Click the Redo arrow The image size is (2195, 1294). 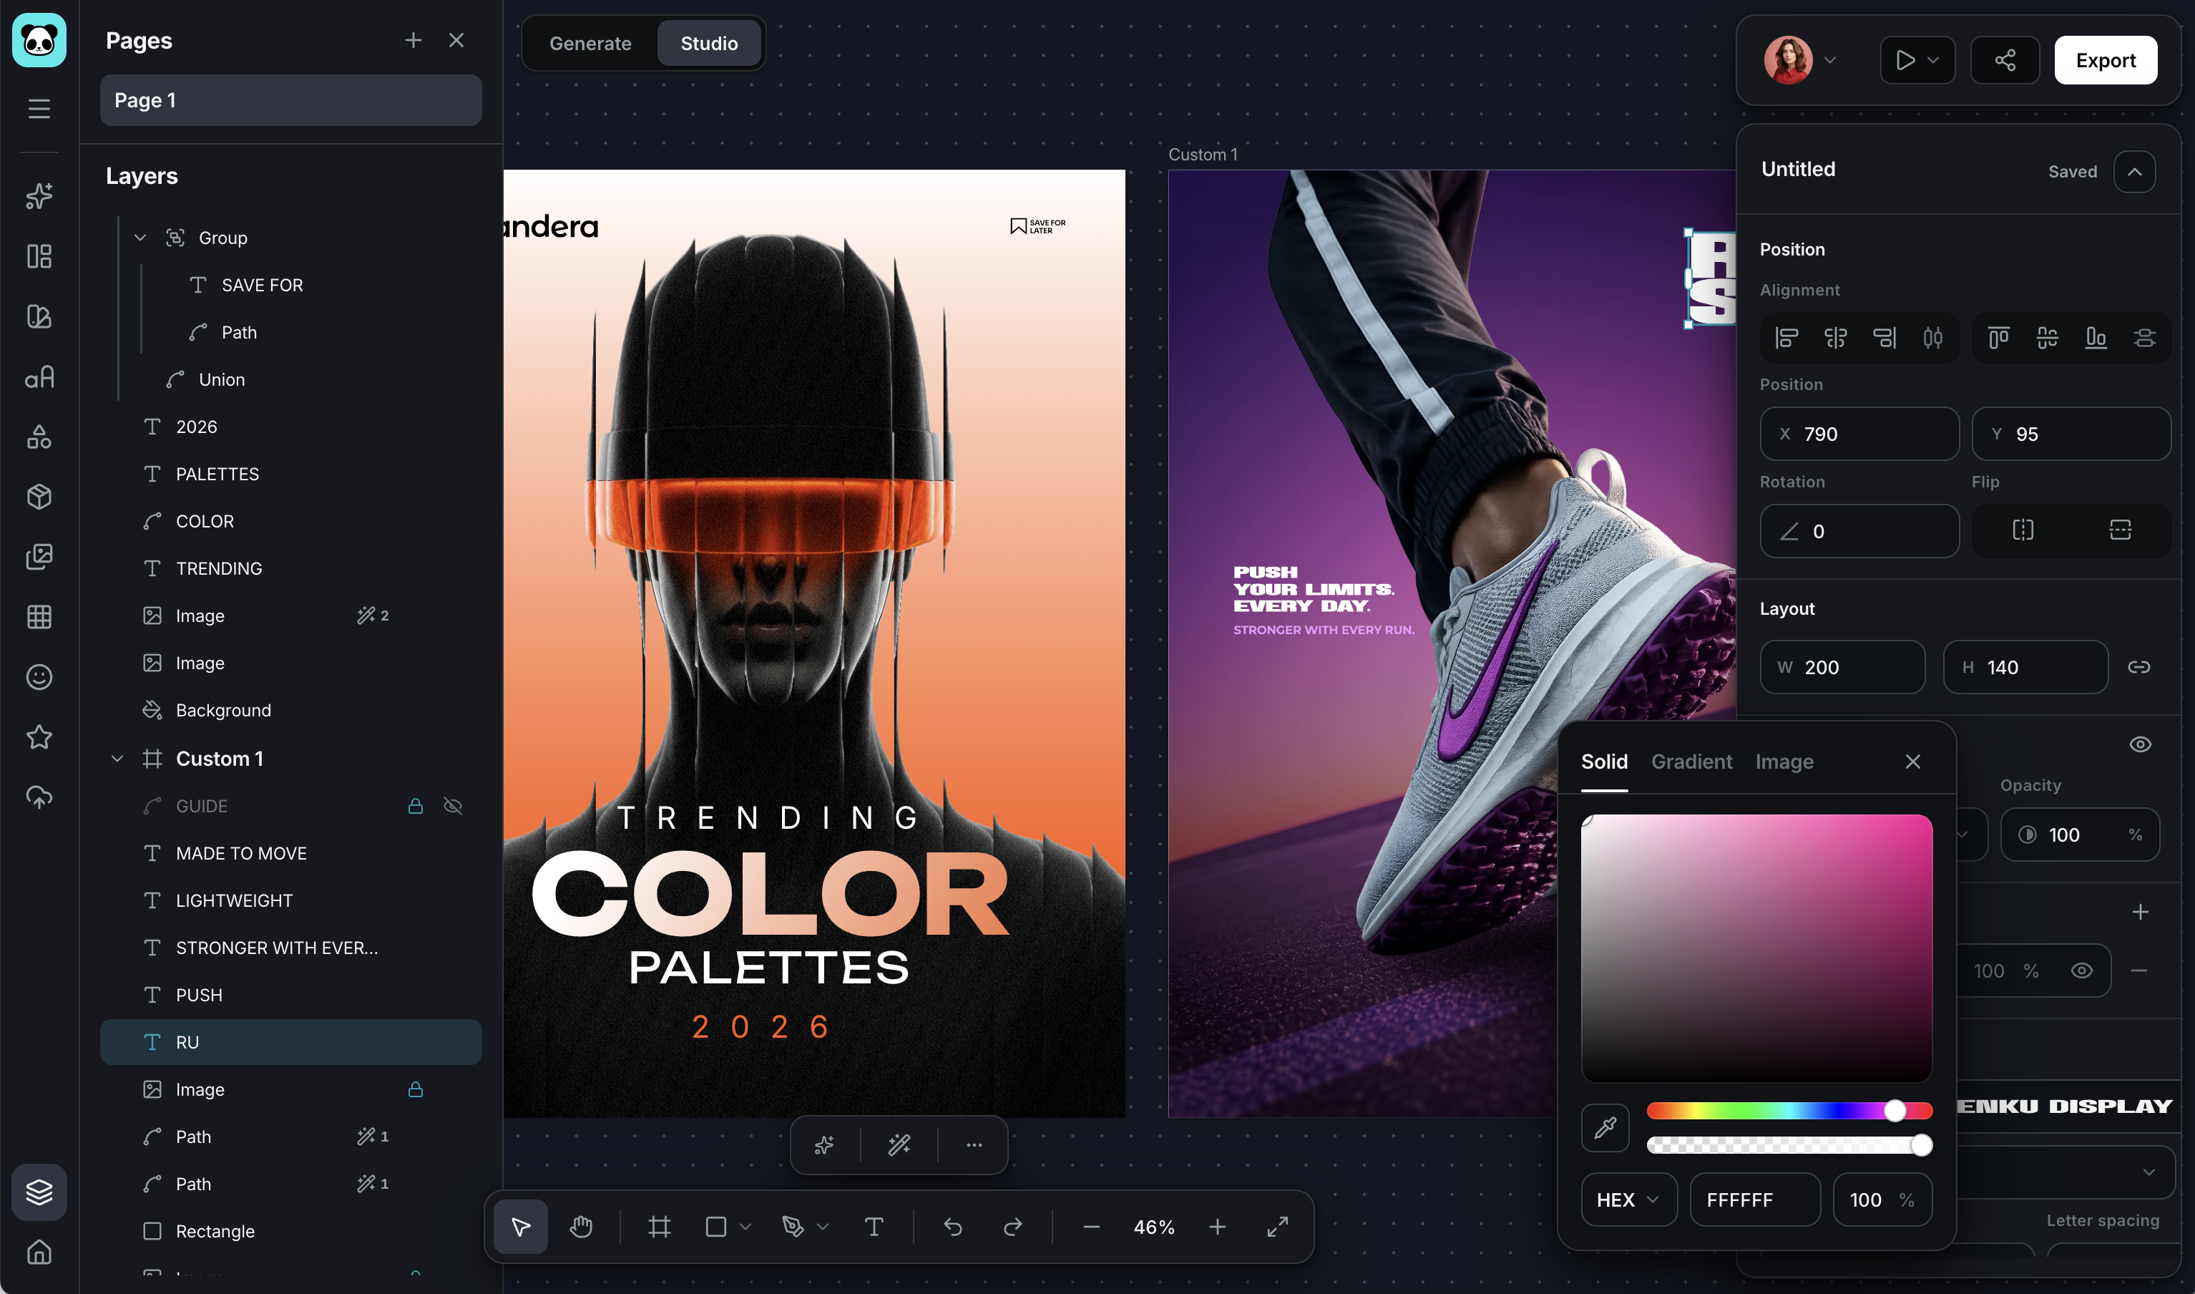pyautogui.click(x=1012, y=1227)
